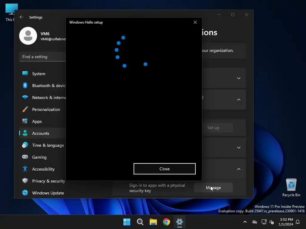Click the muted volume icon in tray

click(x=271, y=222)
